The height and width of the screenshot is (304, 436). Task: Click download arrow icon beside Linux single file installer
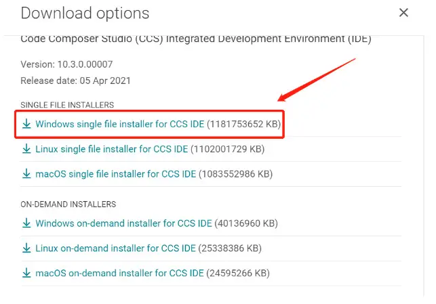(x=26, y=149)
